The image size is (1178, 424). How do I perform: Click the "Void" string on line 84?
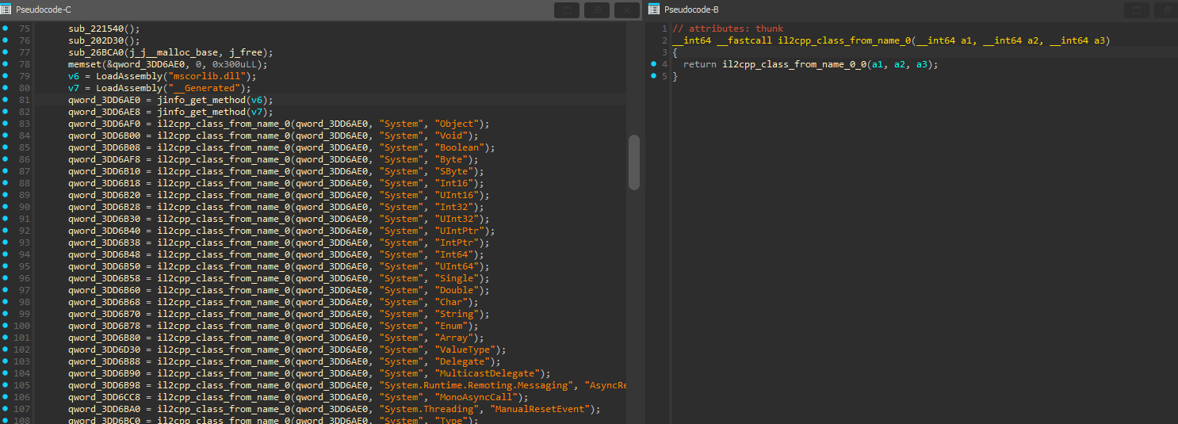click(452, 136)
